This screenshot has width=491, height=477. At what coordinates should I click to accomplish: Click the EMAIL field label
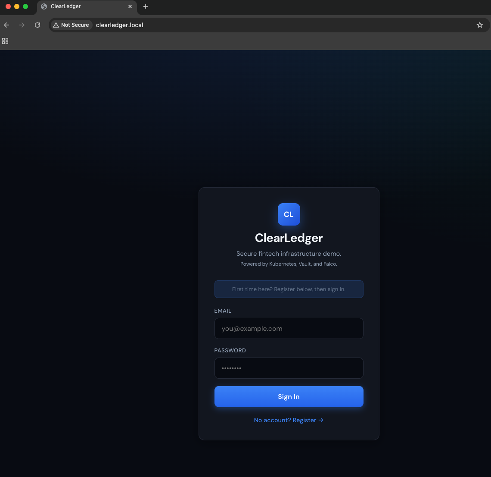[x=223, y=311]
